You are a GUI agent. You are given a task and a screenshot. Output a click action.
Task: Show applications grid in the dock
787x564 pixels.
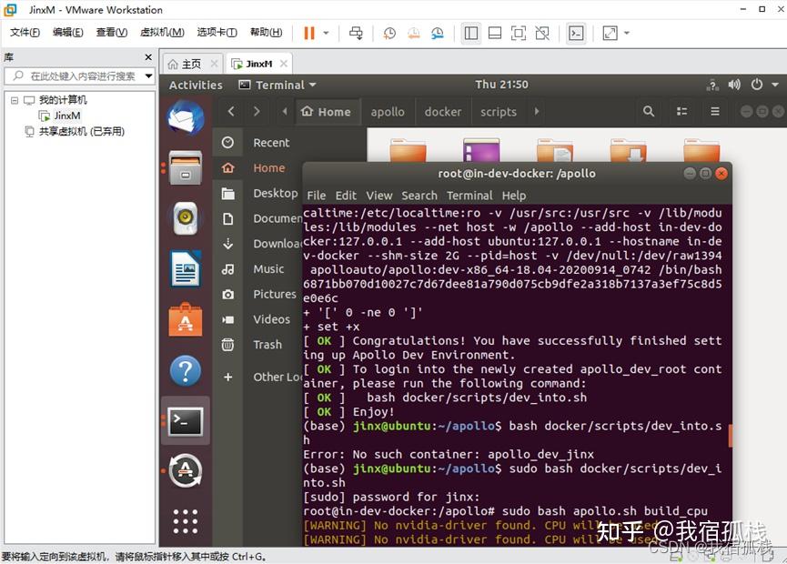tap(186, 521)
